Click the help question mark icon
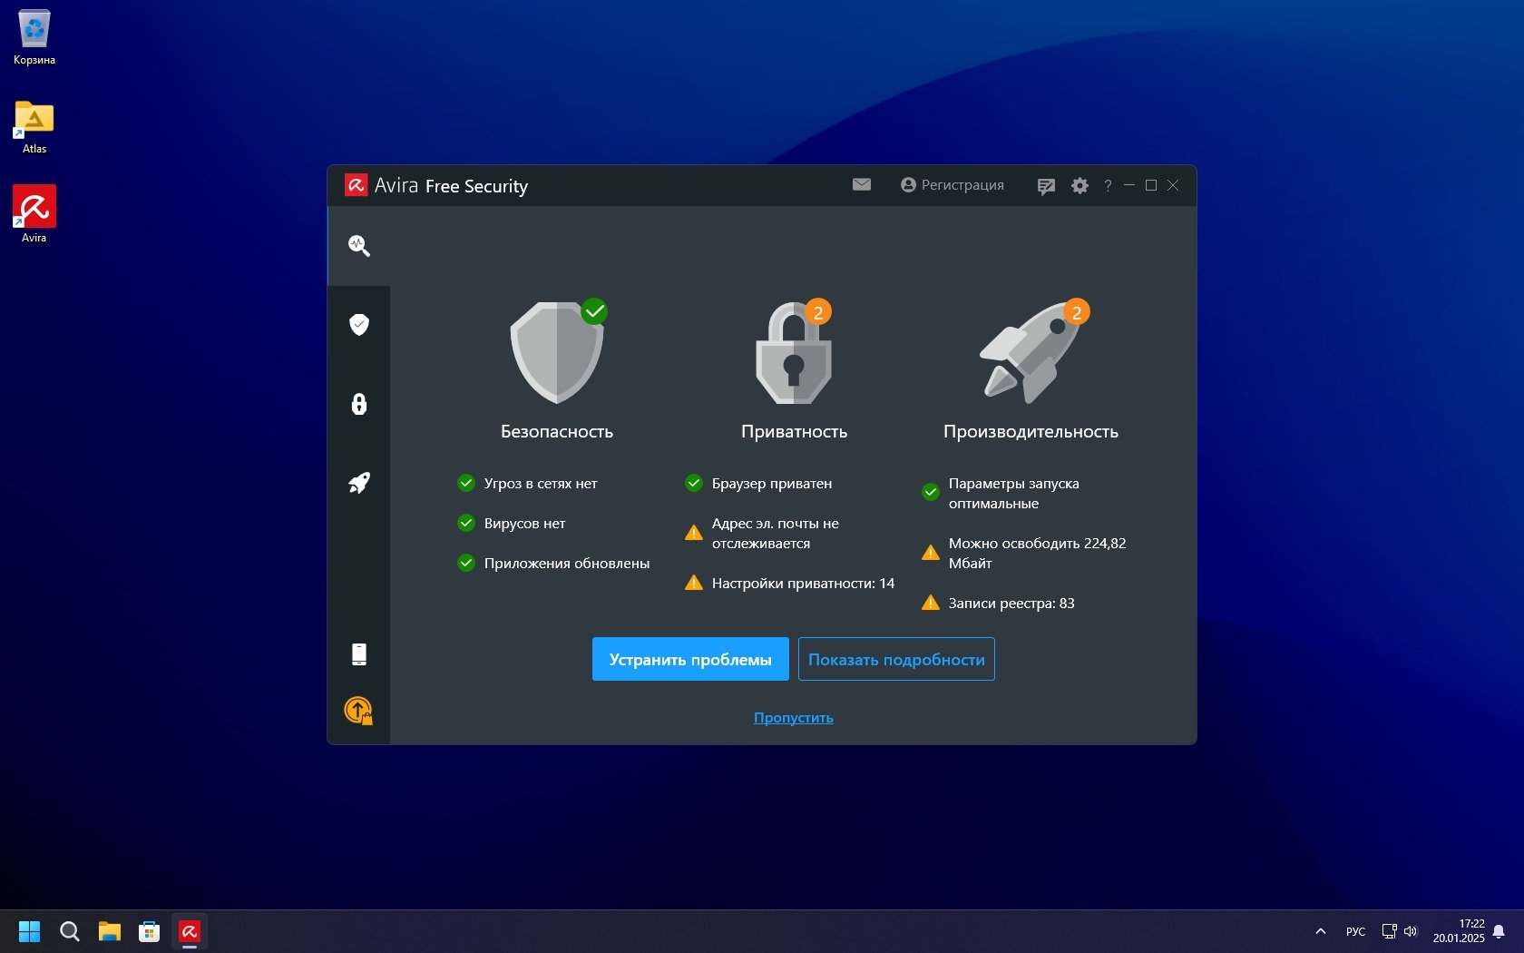 point(1108,186)
